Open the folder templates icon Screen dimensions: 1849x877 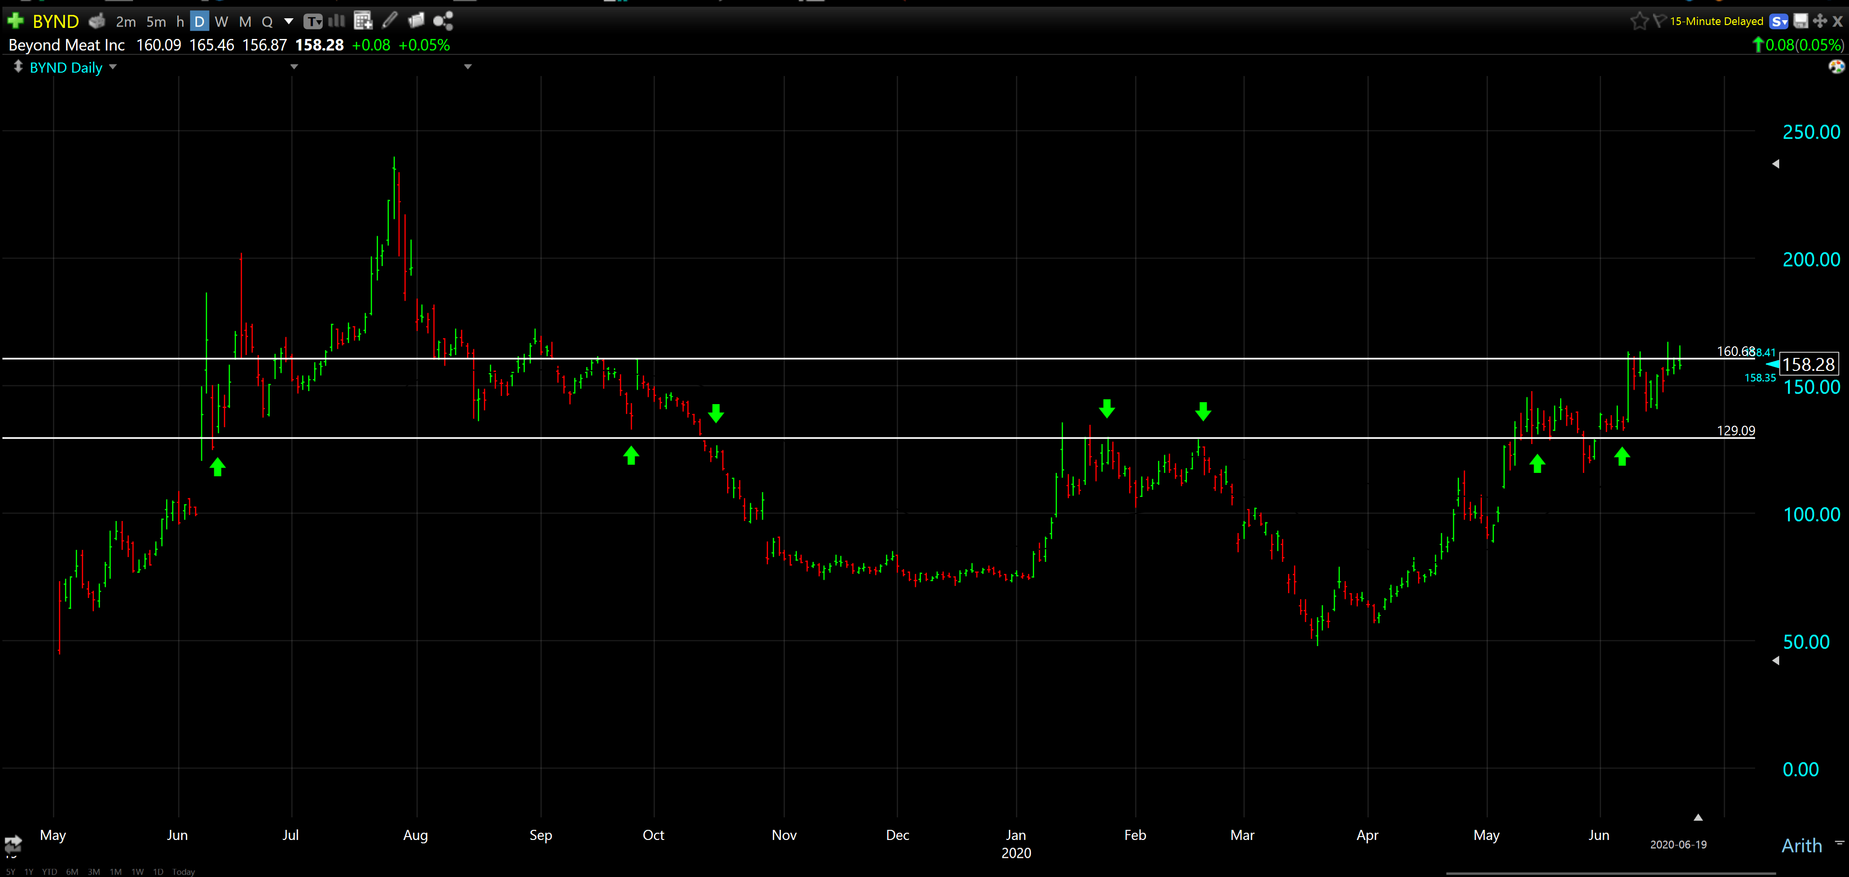417,20
